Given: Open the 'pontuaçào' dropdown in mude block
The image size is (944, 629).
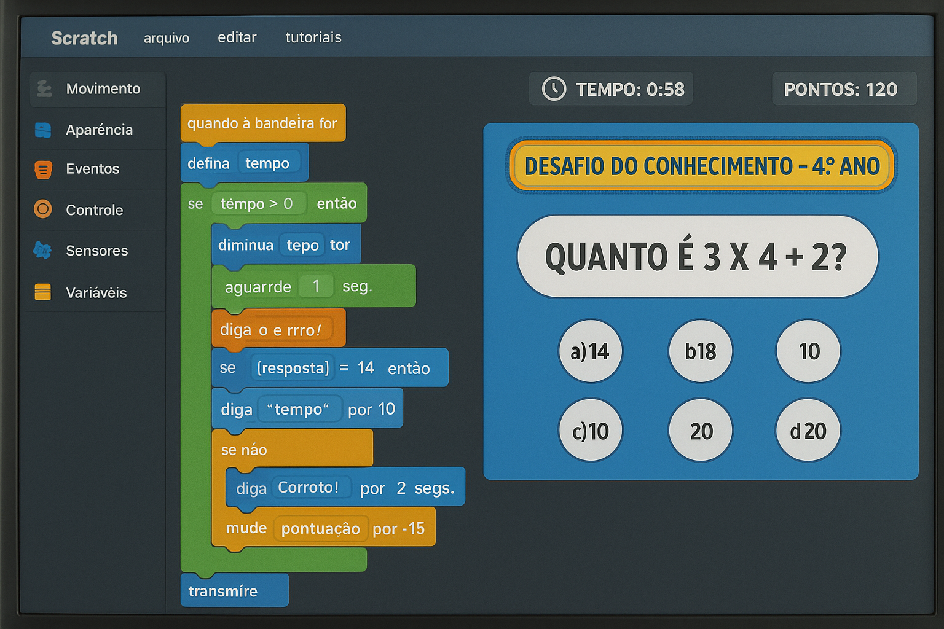Looking at the screenshot, I should coord(321,528).
